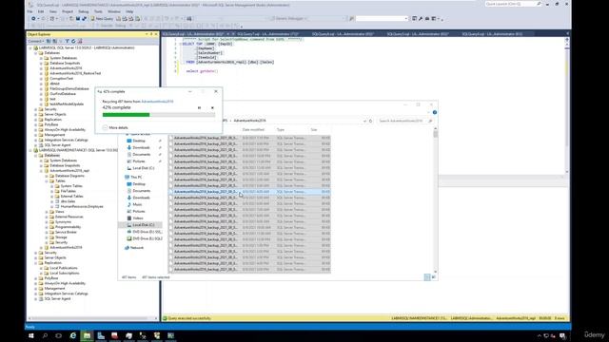Click File Explorer taskbar icon
This screenshot has height=342, width=609.
pos(87,335)
